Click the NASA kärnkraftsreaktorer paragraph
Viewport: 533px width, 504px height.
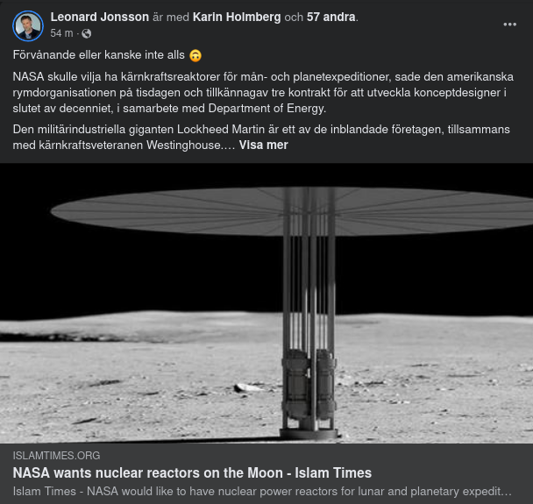coord(263,93)
